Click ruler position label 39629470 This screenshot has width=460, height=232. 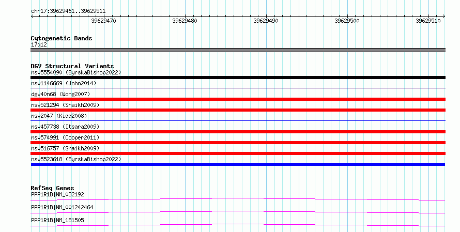(x=103, y=21)
